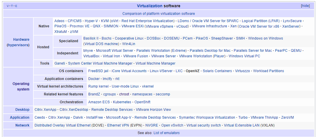
Task: Open the Application group heading link
Action: coord(20,117)
